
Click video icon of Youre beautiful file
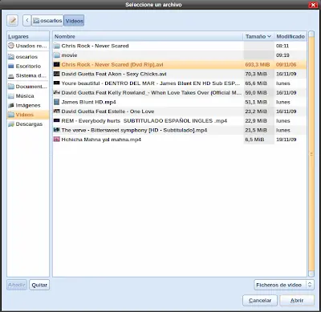click(x=57, y=83)
